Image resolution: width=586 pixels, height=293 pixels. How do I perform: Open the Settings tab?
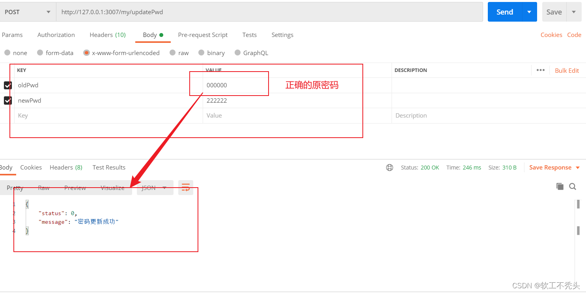click(x=282, y=35)
